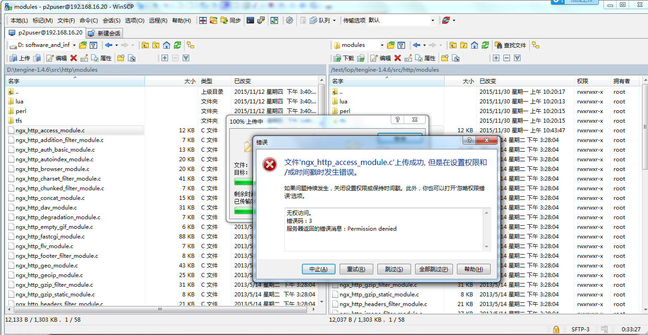Open local directory folder icon in left panel
Screen dimensions: 648x335
coord(83,45)
